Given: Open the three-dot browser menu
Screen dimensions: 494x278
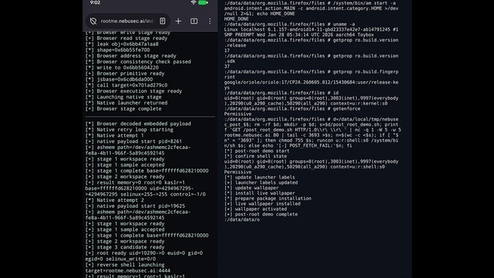Looking at the screenshot, I should 210,21.
